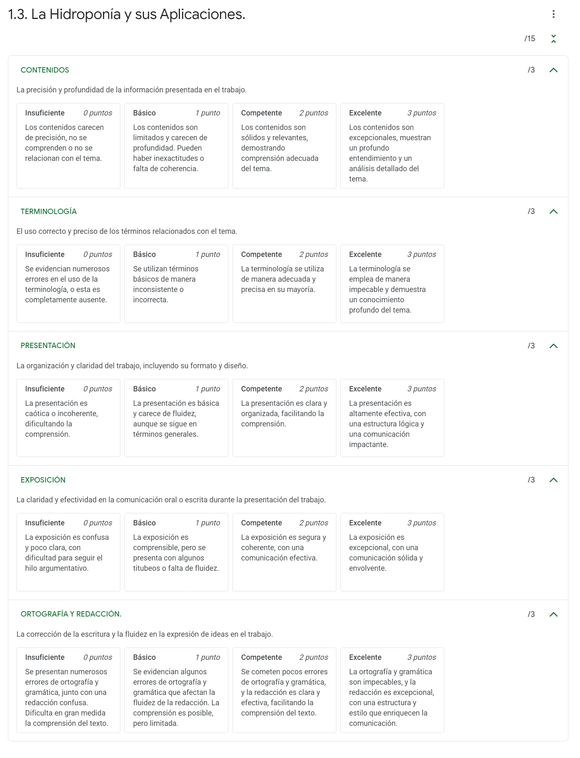
Task: Collapse the CONTENIDOS criterion section
Action: [554, 70]
